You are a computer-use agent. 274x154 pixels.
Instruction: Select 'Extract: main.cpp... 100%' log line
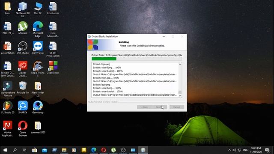point(106,78)
